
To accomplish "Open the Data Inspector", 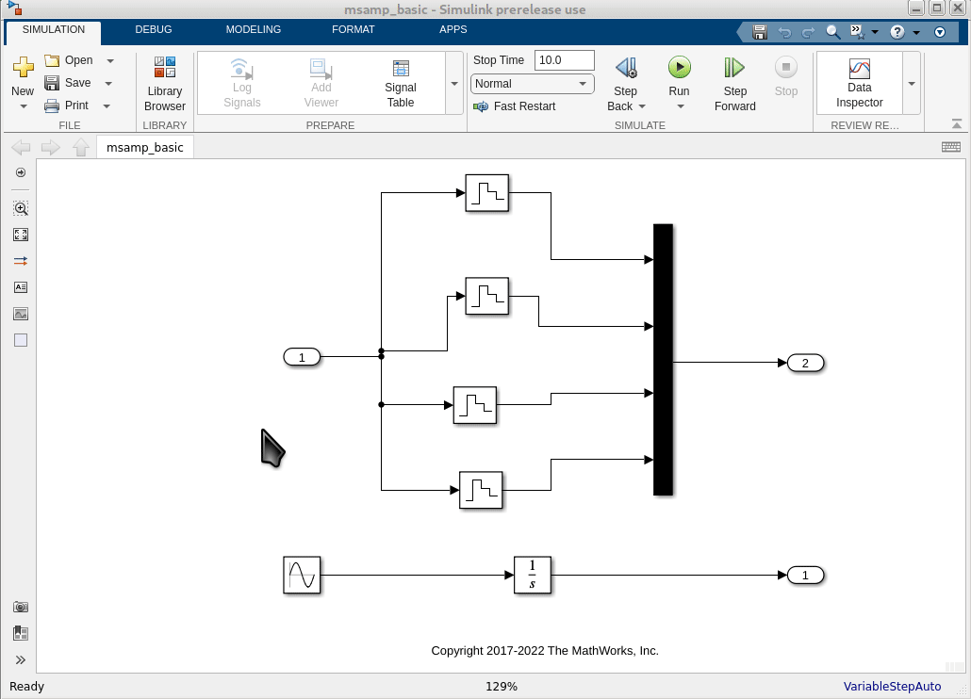I will point(859,84).
